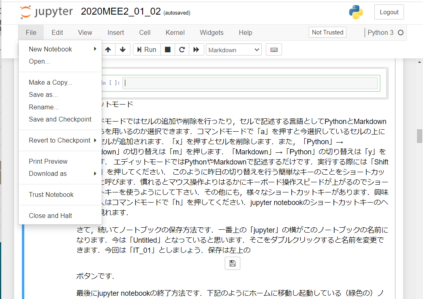Click the Python logo near Logout

(x=355, y=13)
